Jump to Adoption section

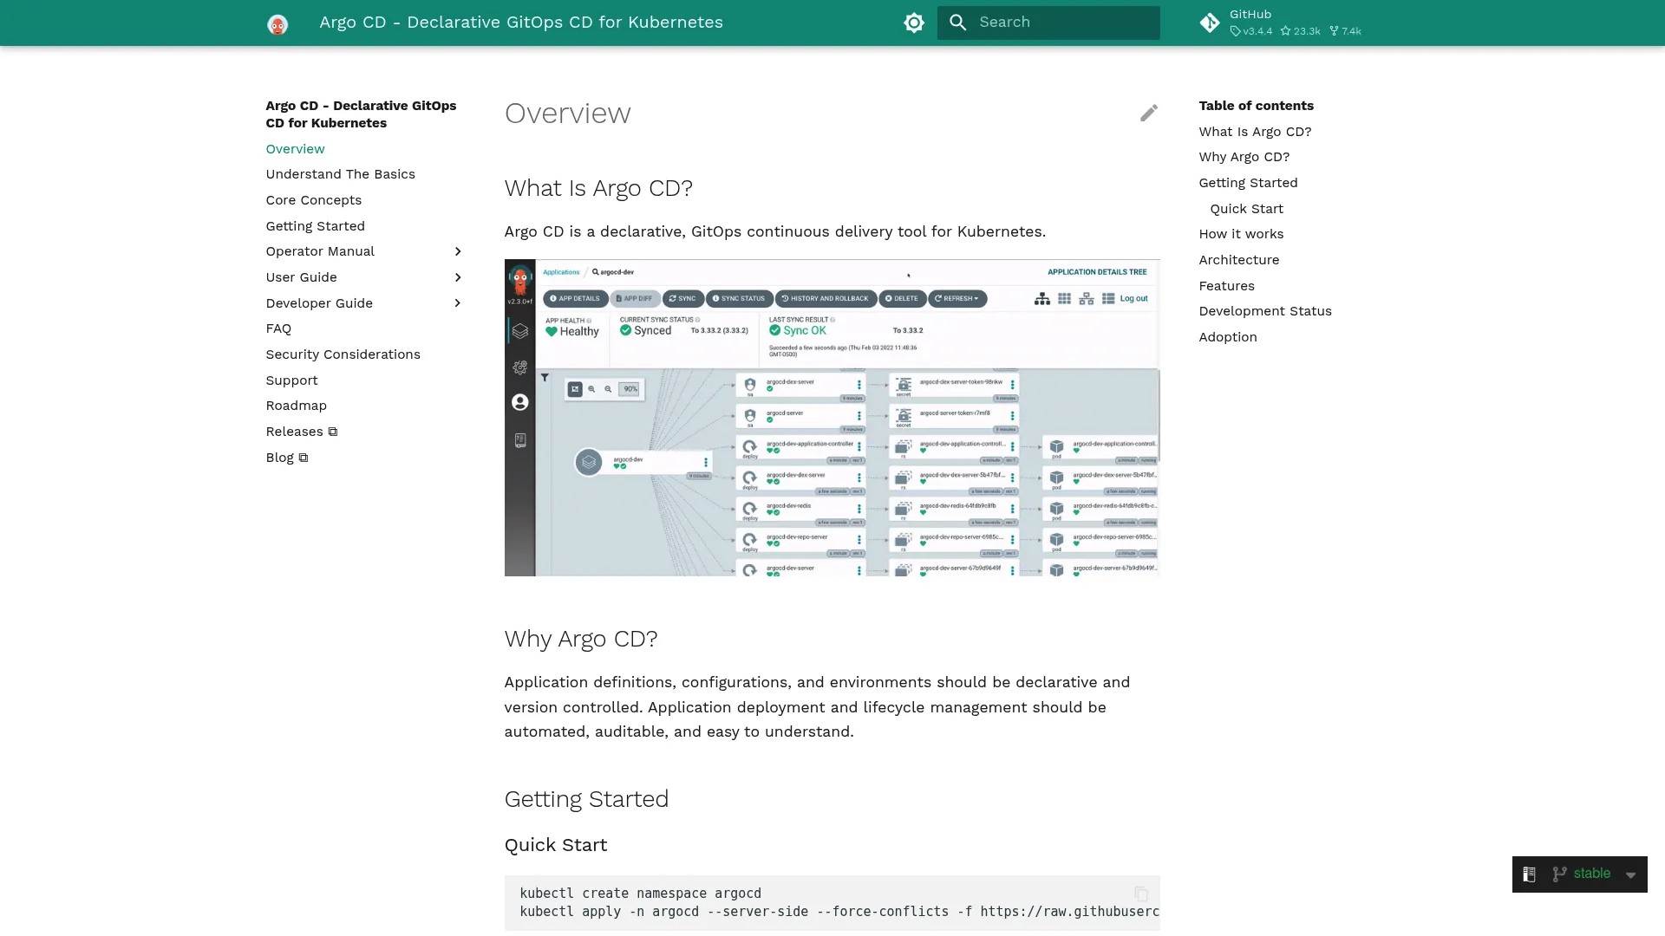(1227, 337)
